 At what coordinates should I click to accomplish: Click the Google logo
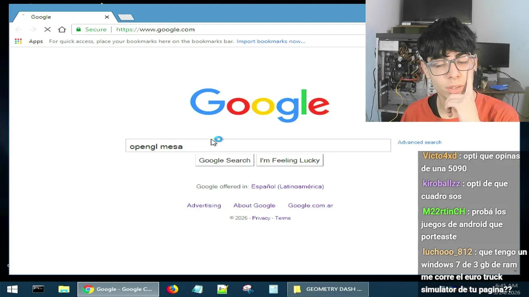click(260, 105)
